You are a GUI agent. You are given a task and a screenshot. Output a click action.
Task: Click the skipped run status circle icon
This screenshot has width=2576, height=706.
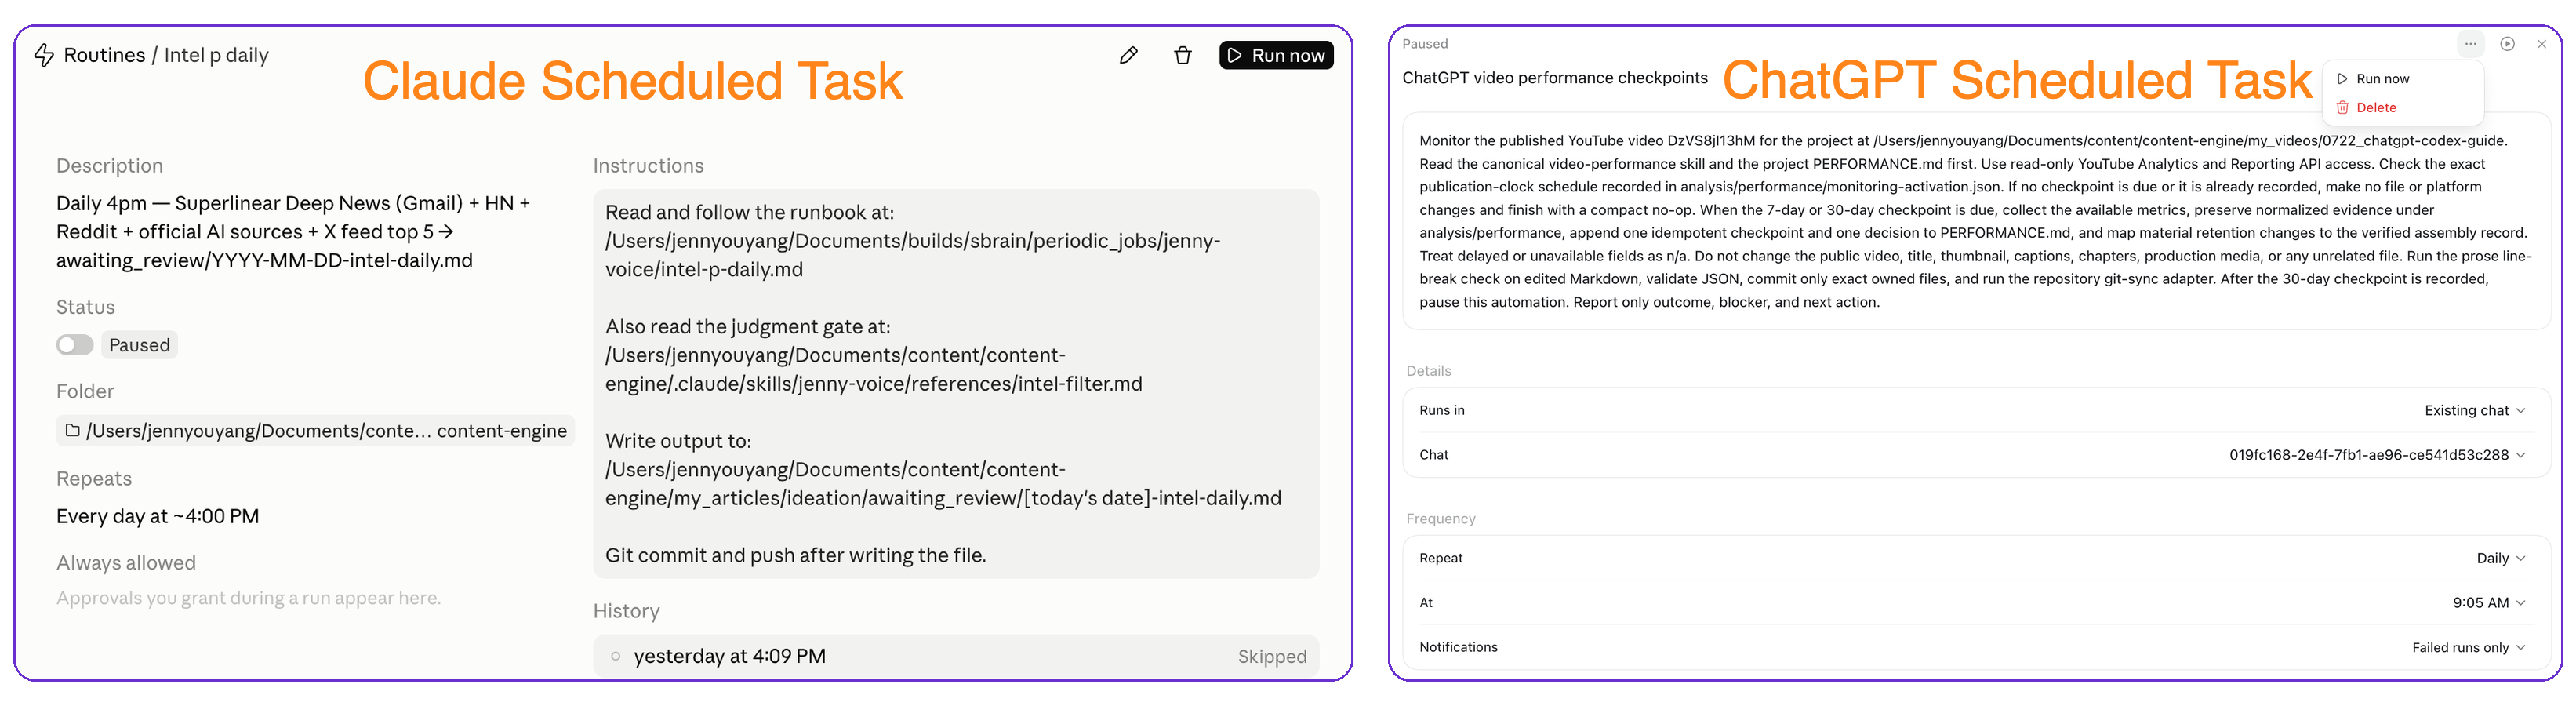tap(615, 656)
